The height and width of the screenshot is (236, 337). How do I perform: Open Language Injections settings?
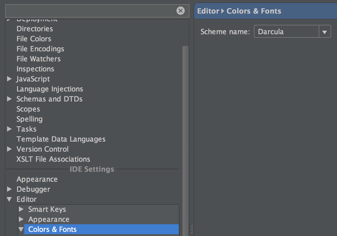tap(49, 89)
